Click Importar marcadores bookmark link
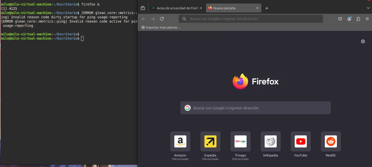Screen dimensions: 372x167 [x=161, y=27]
